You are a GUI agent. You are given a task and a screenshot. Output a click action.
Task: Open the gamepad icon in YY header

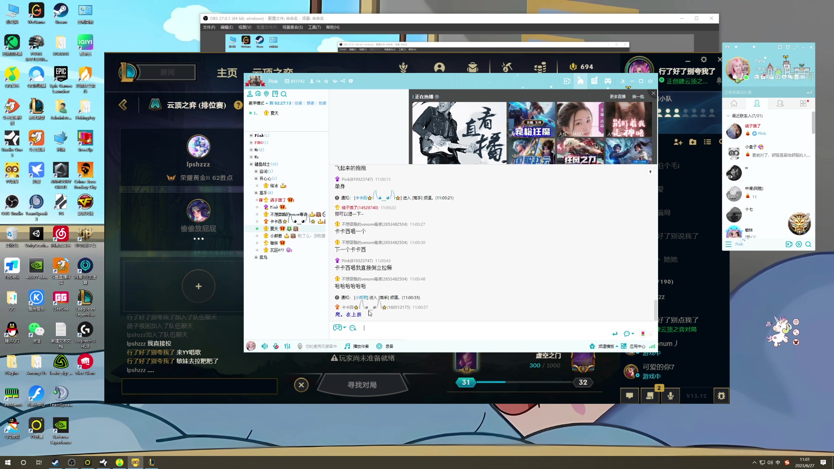click(608, 81)
